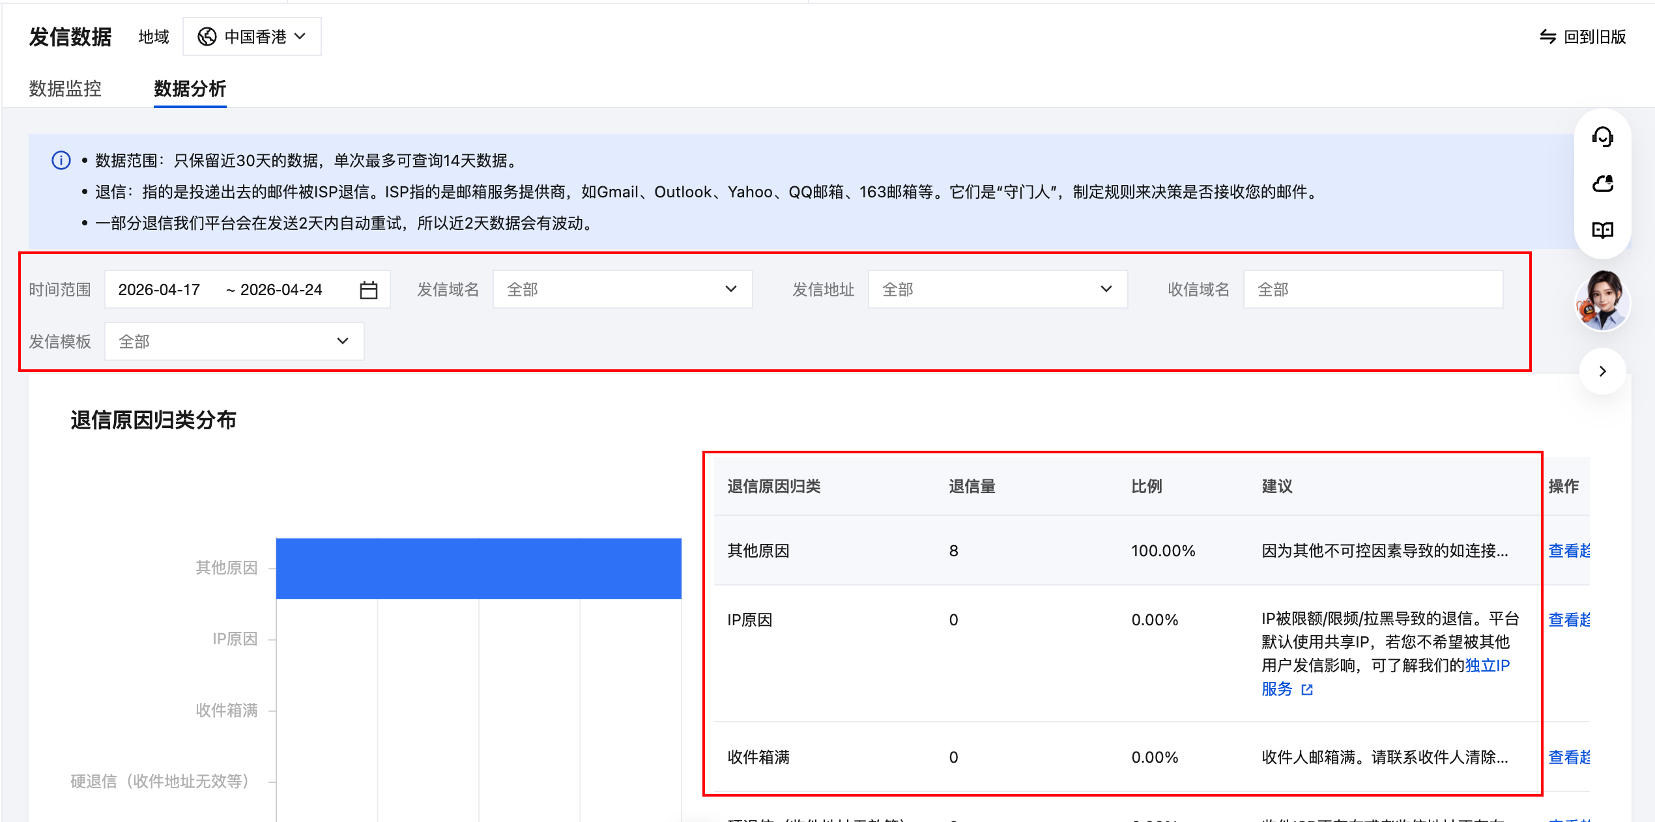Open the 独立IP link in suggestion
Viewport: 1655px width, 822px height.
coord(1487,666)
